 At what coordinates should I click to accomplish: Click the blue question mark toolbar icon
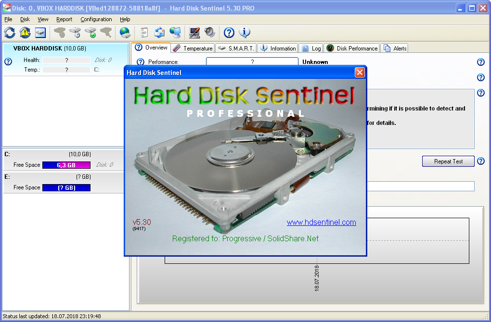point(229,33)
